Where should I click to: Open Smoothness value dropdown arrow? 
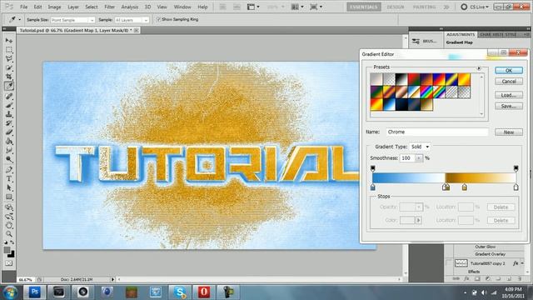[419, 158]
